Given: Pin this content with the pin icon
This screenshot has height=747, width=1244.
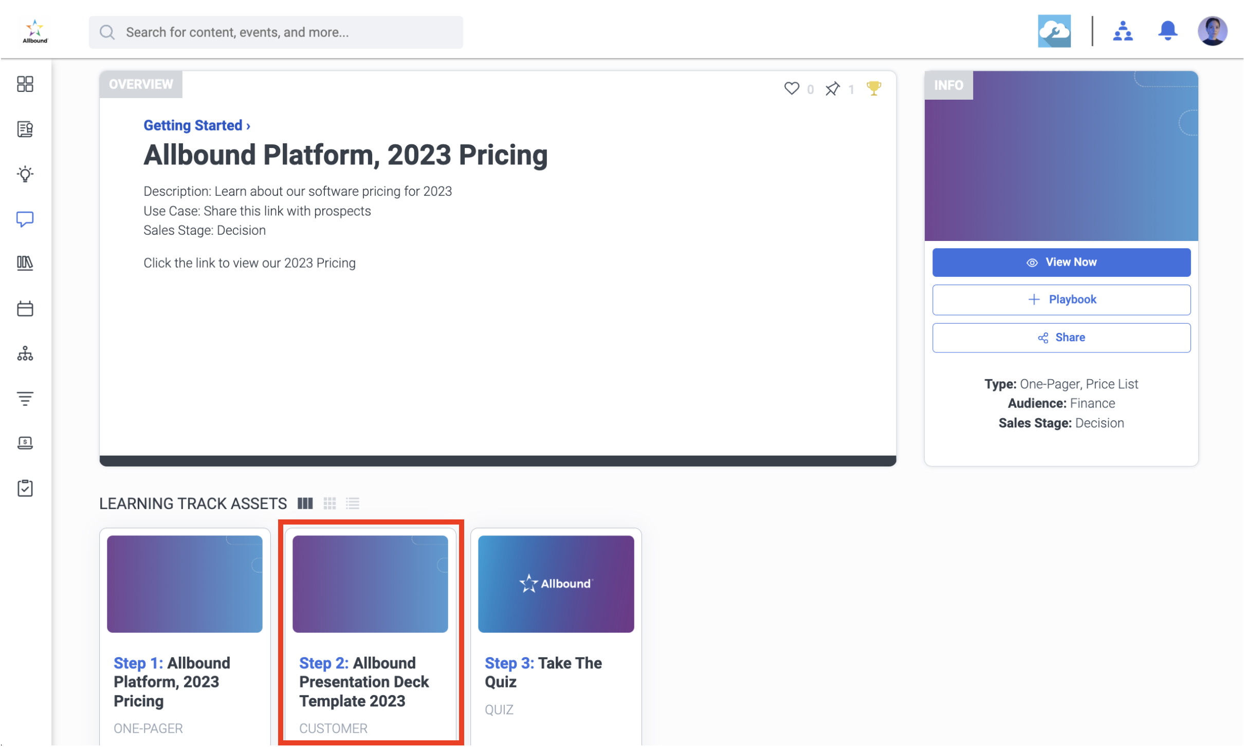Looking at the screenshot, I should pyautogui.click(x=832, y=89).
